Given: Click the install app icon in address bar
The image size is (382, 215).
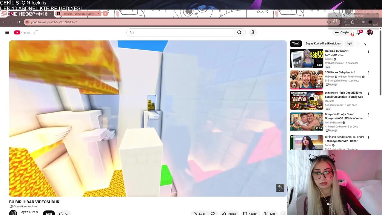Looking at the screenshot, I should [329, 22].
